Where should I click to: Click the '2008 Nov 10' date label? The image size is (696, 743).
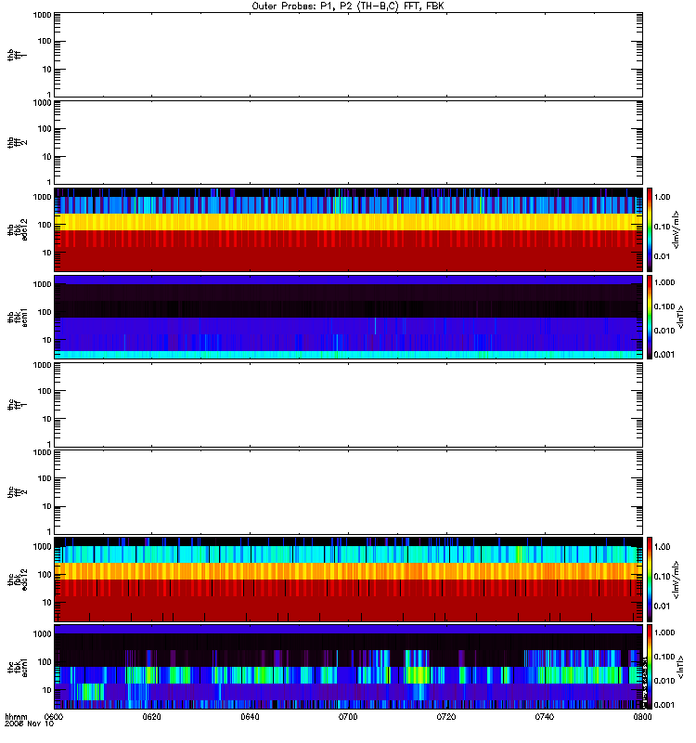click(29, 724)
